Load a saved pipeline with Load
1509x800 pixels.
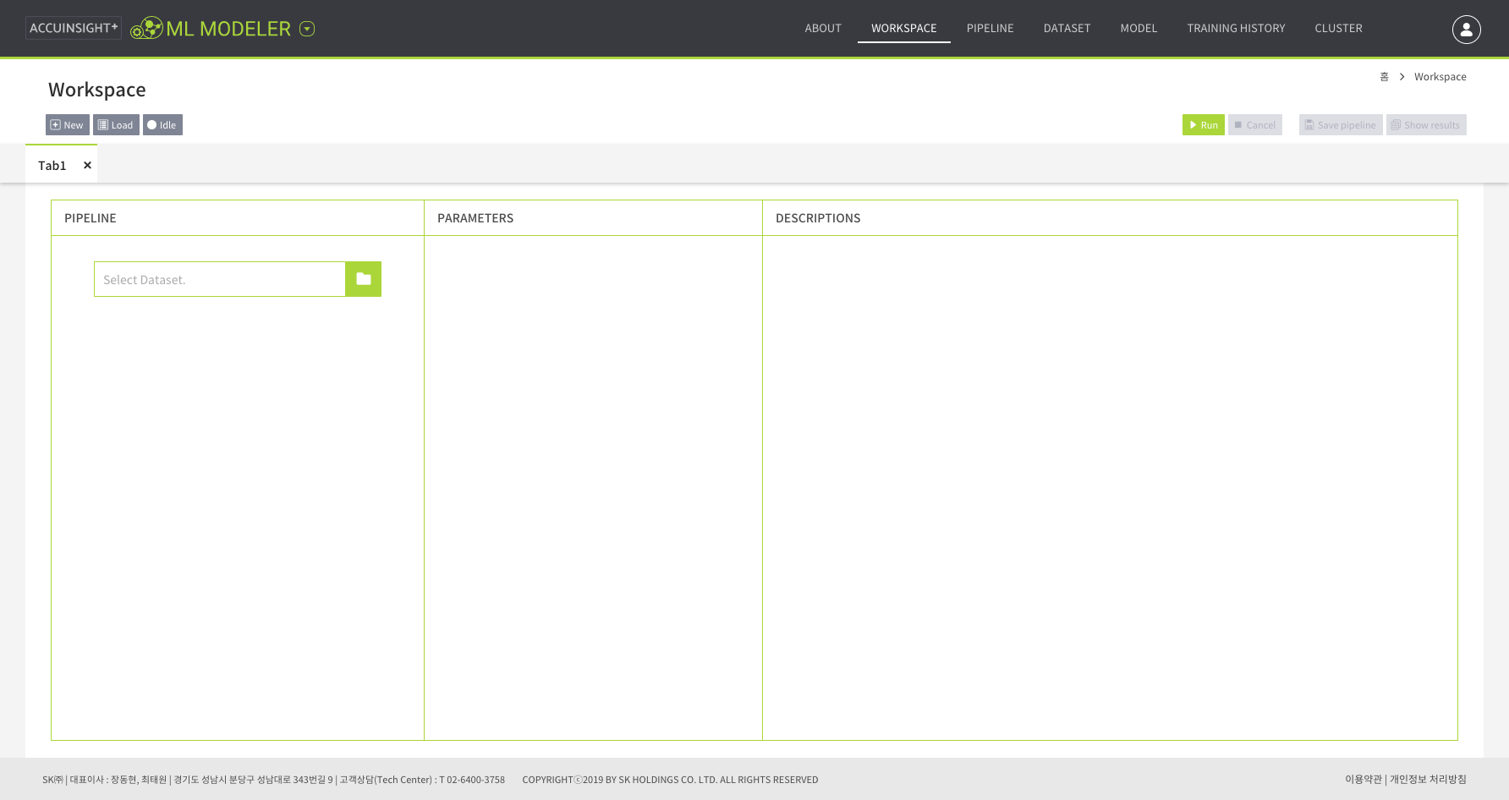(116, 125)
